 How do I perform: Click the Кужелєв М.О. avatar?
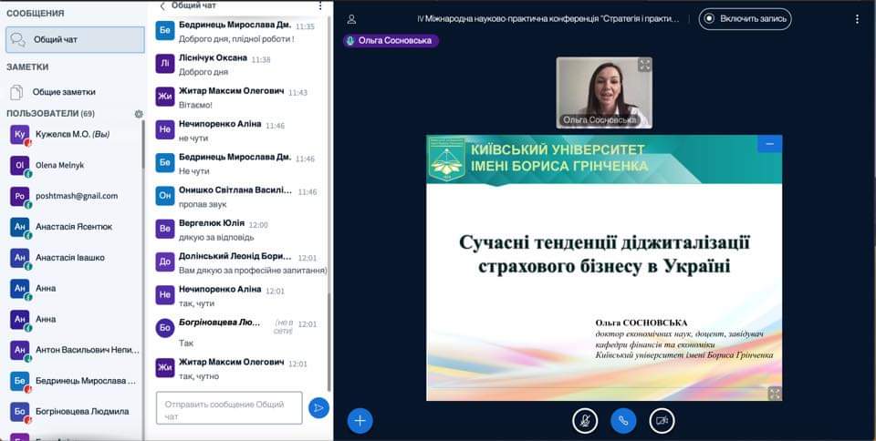point(19,134)
